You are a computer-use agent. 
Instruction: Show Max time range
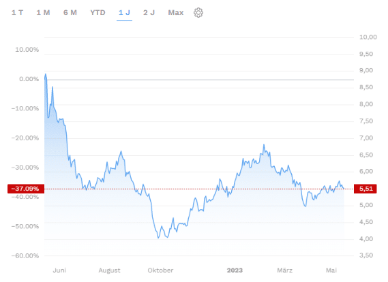[x=176, y=13]
